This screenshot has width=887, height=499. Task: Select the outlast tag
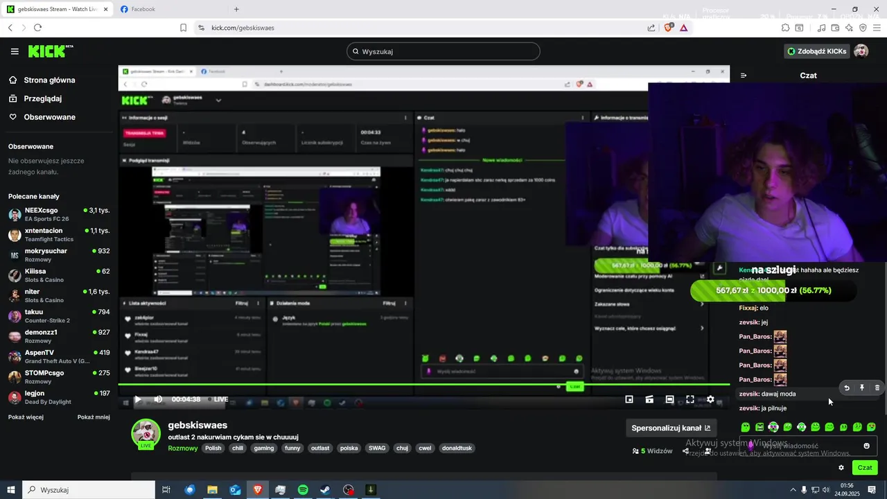click(x=320, y=448)
